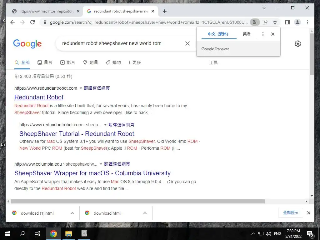Open the tab search chevron
The height and width of the screenshot is (240, 320).
(264, 8)
